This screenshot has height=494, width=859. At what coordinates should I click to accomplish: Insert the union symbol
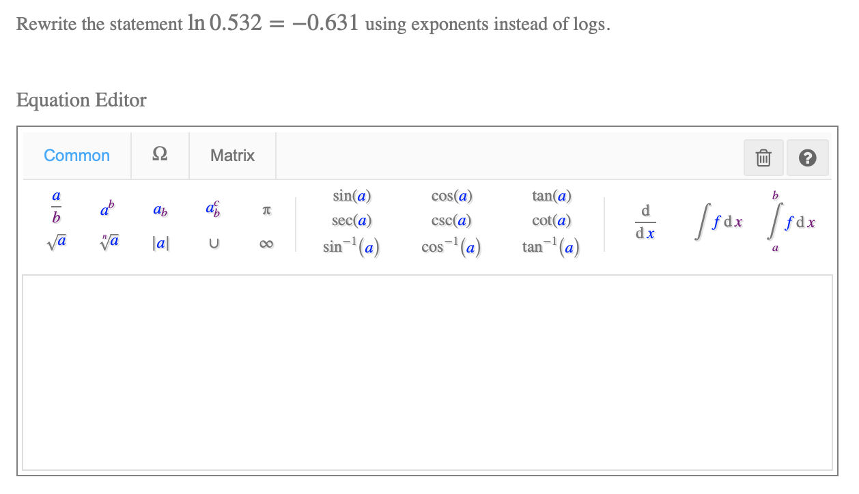(x=214, y=243)
